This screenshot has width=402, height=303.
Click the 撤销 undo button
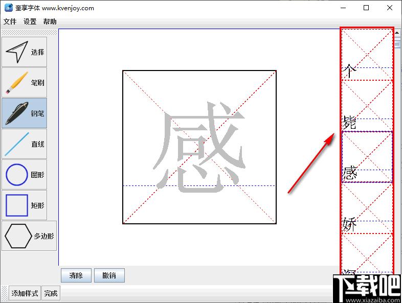(109, 275)
